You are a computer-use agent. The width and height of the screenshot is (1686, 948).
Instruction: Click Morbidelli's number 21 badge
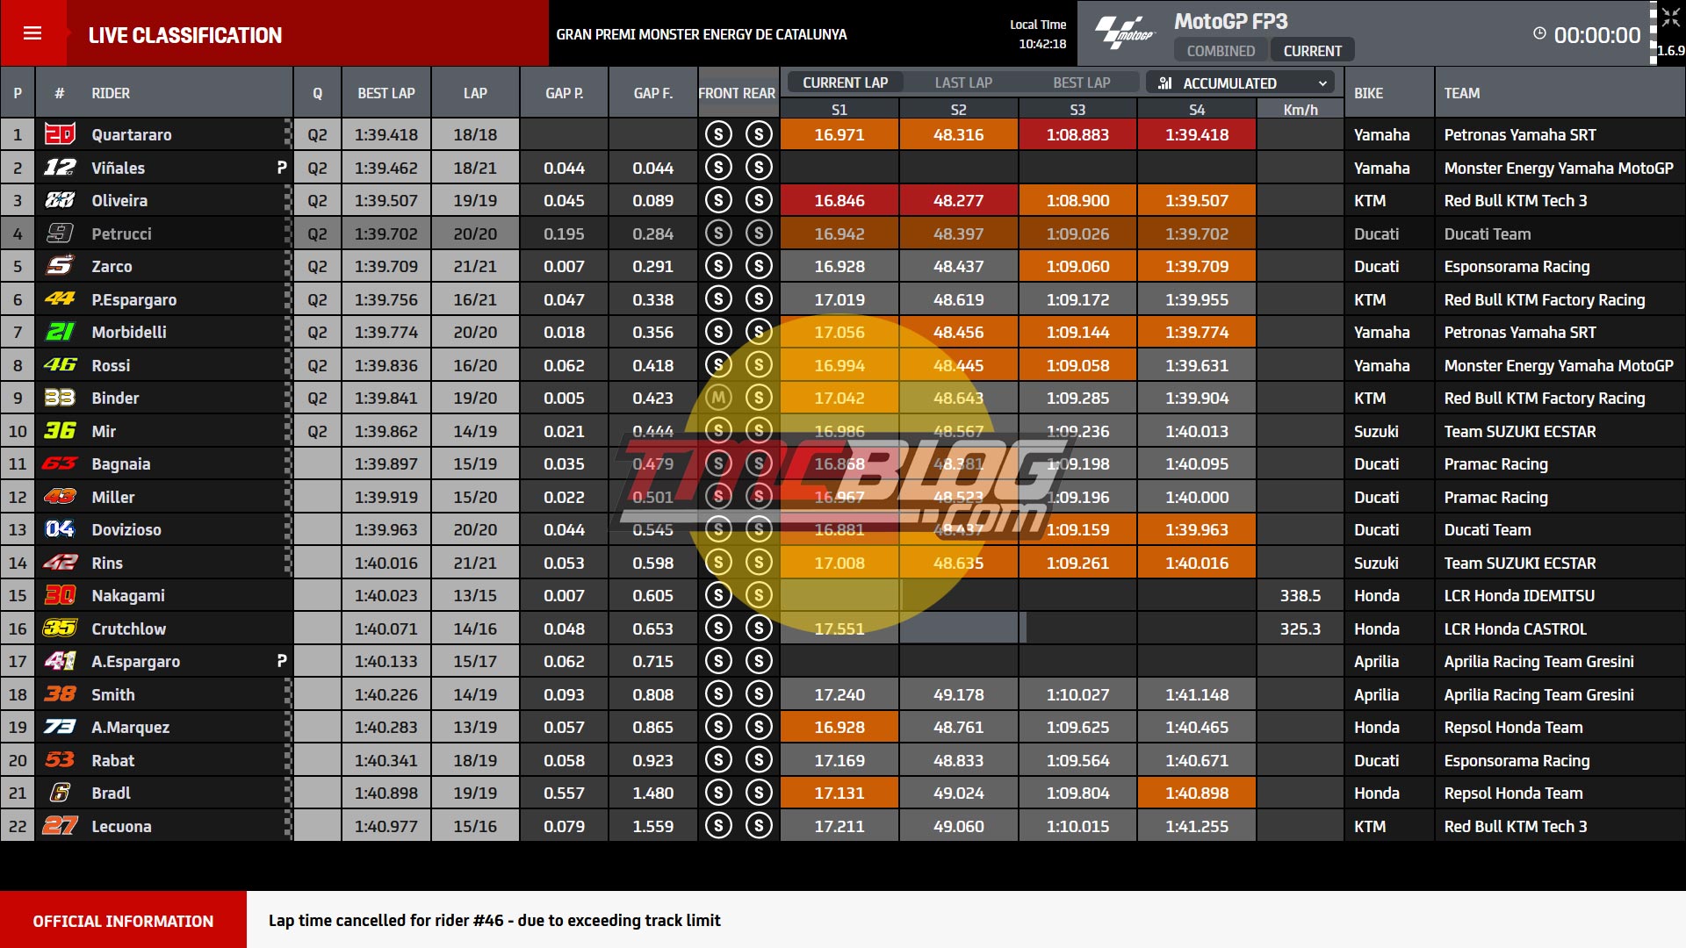pyautogui.click(x=60, y=332)
